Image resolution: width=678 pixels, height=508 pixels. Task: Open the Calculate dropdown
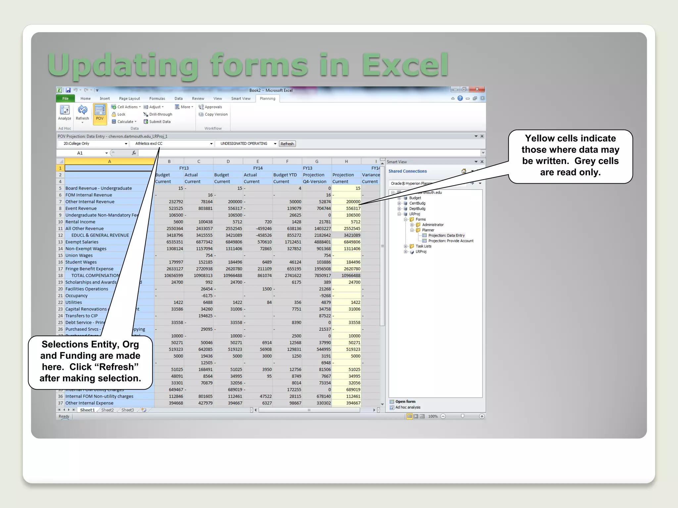124,122
